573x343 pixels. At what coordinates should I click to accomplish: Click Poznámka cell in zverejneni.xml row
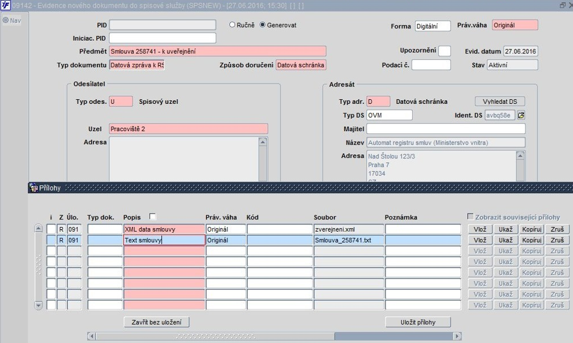[423, 229]
